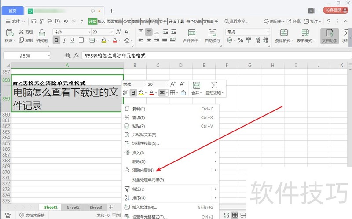Choose Paste Special (选择性粘贴) menu item
Image resolution: width=352 pixels, height=219 pixels.
click(x=171, y=143)
